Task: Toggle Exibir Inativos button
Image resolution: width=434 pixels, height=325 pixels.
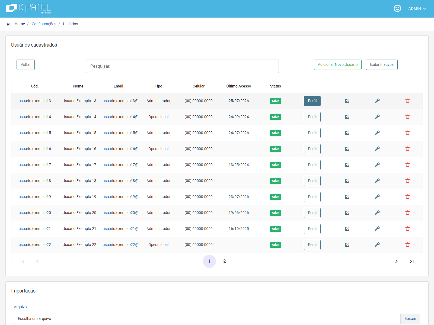Action: tap(382, 65)
